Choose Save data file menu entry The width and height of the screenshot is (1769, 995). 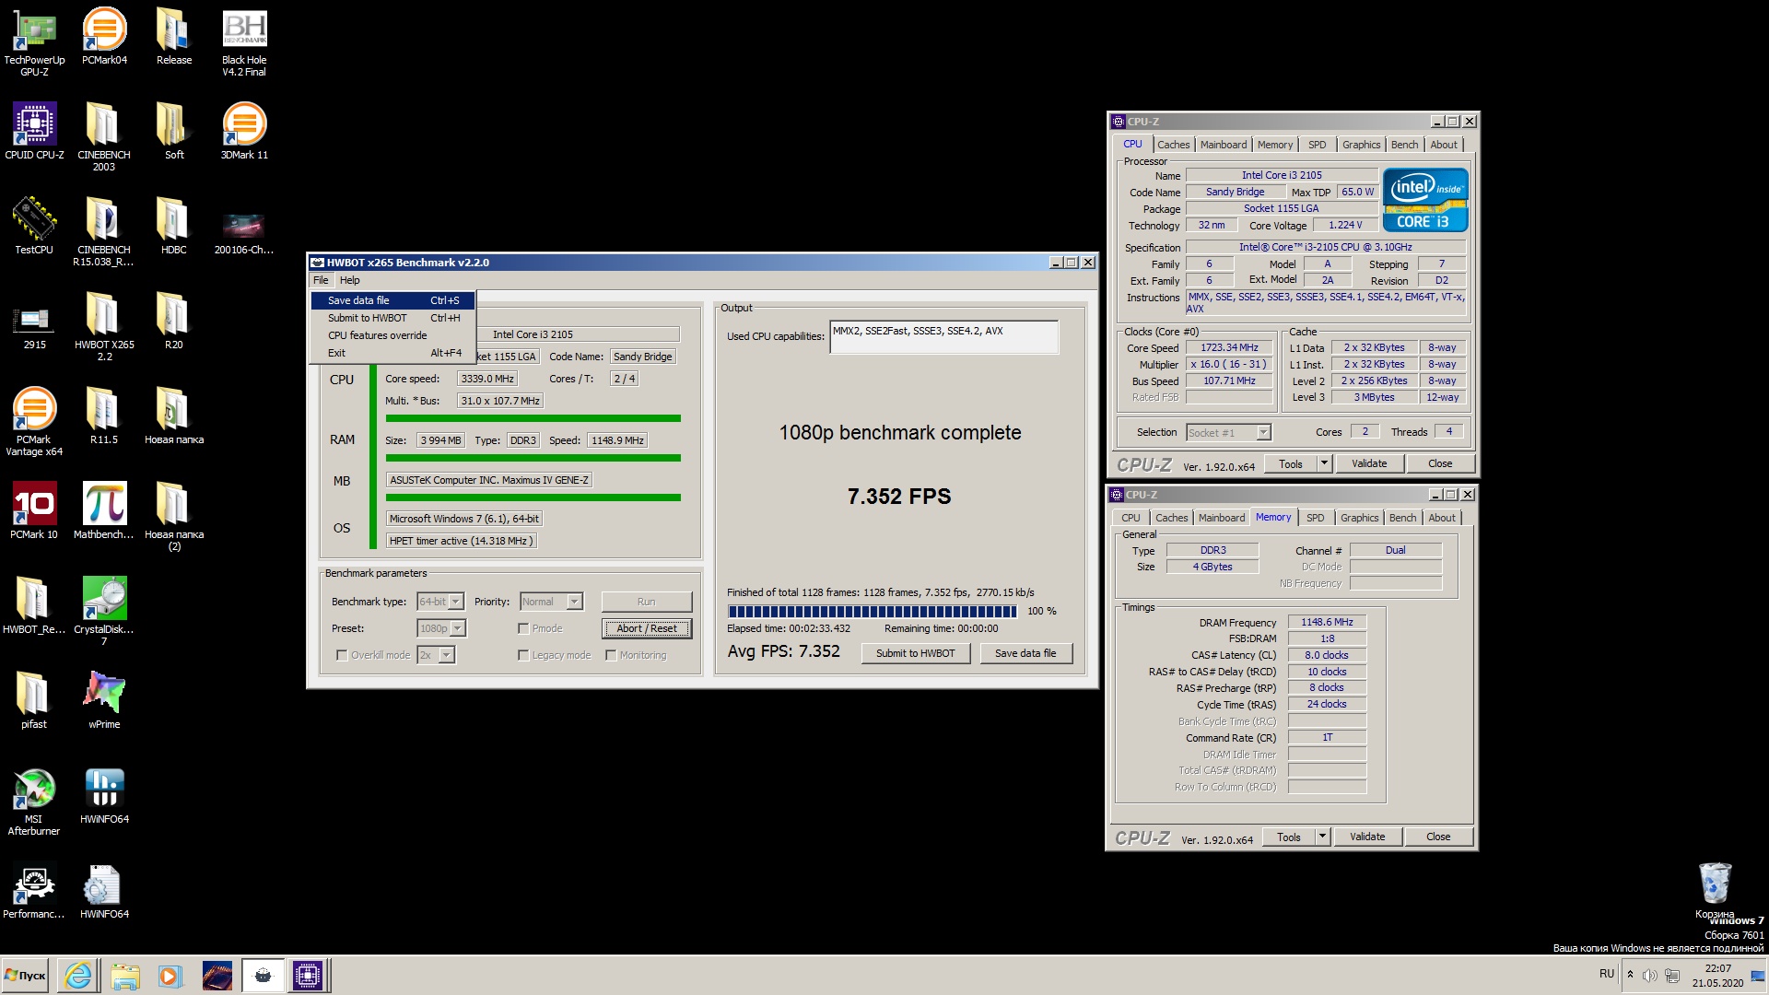[x=392, y=300]
